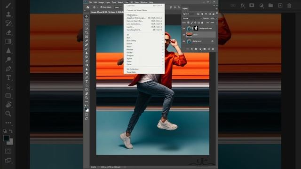Toggle lock image pixels
The width and height of the screenshot is (301, 169).
(192, 23)
